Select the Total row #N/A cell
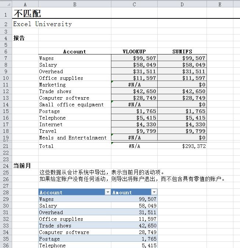The width and height of the screenshot is (240, 248). point(134,146)
